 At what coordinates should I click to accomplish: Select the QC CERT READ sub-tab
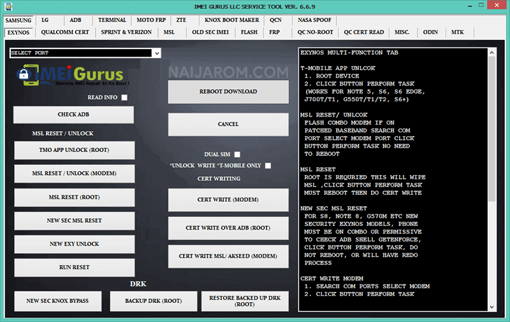click(x=364, y=32)
